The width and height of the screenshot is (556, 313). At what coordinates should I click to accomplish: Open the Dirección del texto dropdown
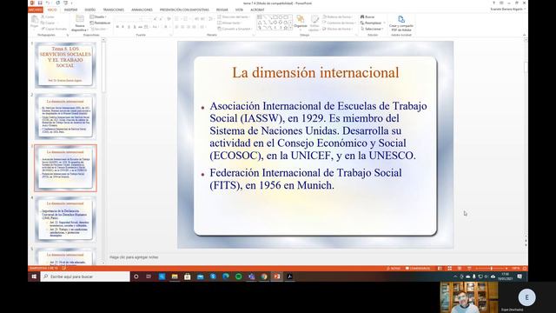pyautogui.click(x=234, y=17)
